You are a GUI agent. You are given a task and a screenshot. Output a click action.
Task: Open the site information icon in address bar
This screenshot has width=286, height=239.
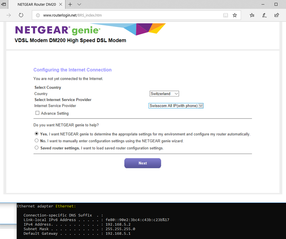tap(38, 15)
